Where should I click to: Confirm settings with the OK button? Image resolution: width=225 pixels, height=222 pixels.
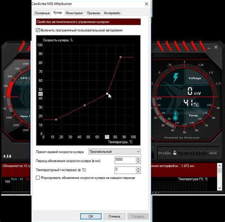pos(91,216)
